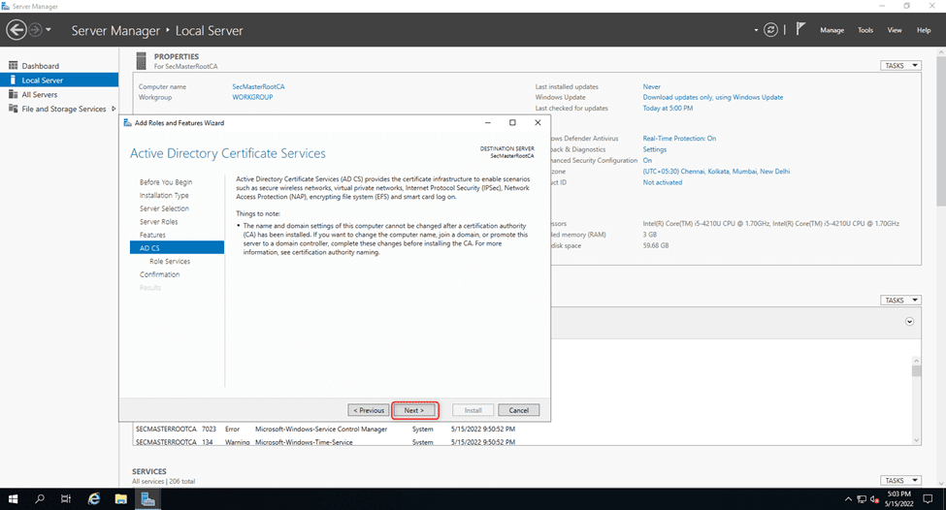The height and width of the screenshot is (510, 946).
Task: Open the Tools menu
Action: click(865, 30)
